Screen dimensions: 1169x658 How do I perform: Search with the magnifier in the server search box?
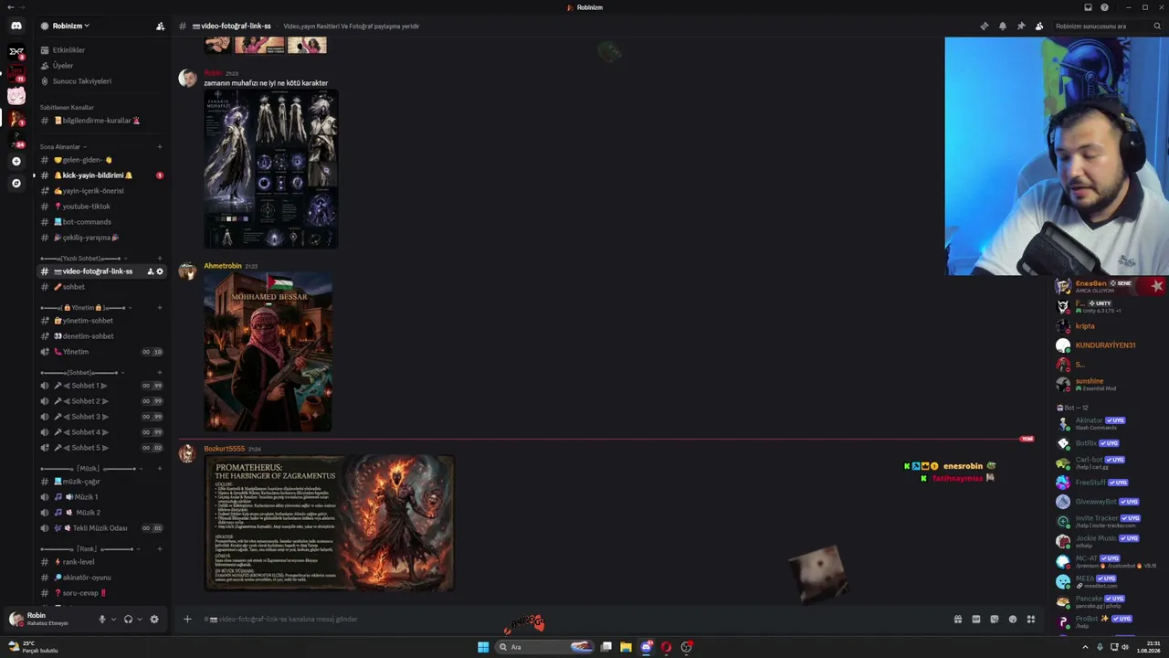tap(1157, 26)
